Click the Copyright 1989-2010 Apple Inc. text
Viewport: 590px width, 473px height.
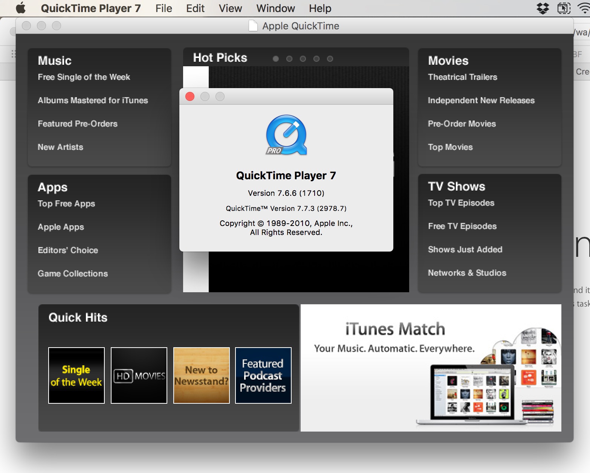286,228
